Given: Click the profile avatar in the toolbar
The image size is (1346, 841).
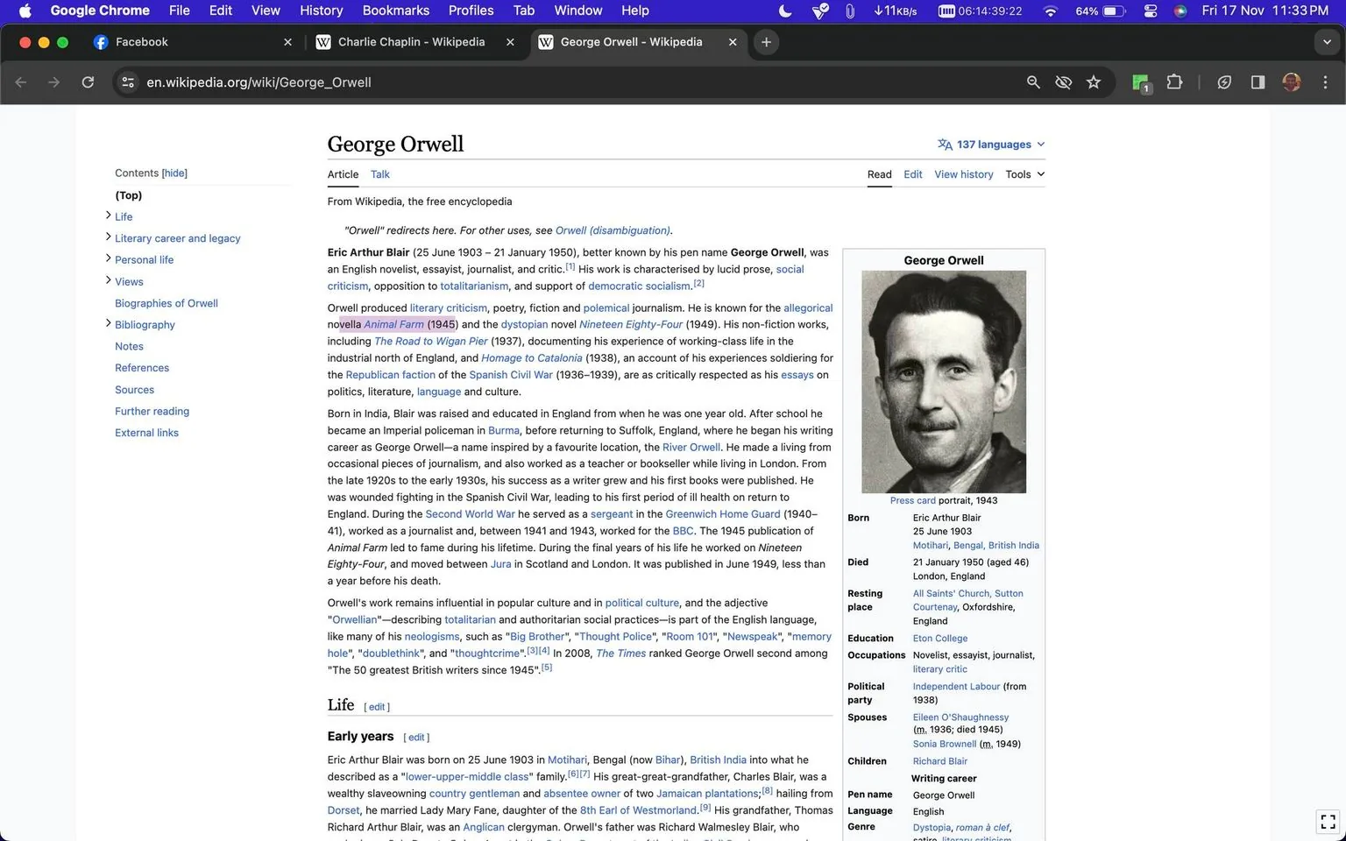Looking at the screenshot, I should click(1292, 81).
